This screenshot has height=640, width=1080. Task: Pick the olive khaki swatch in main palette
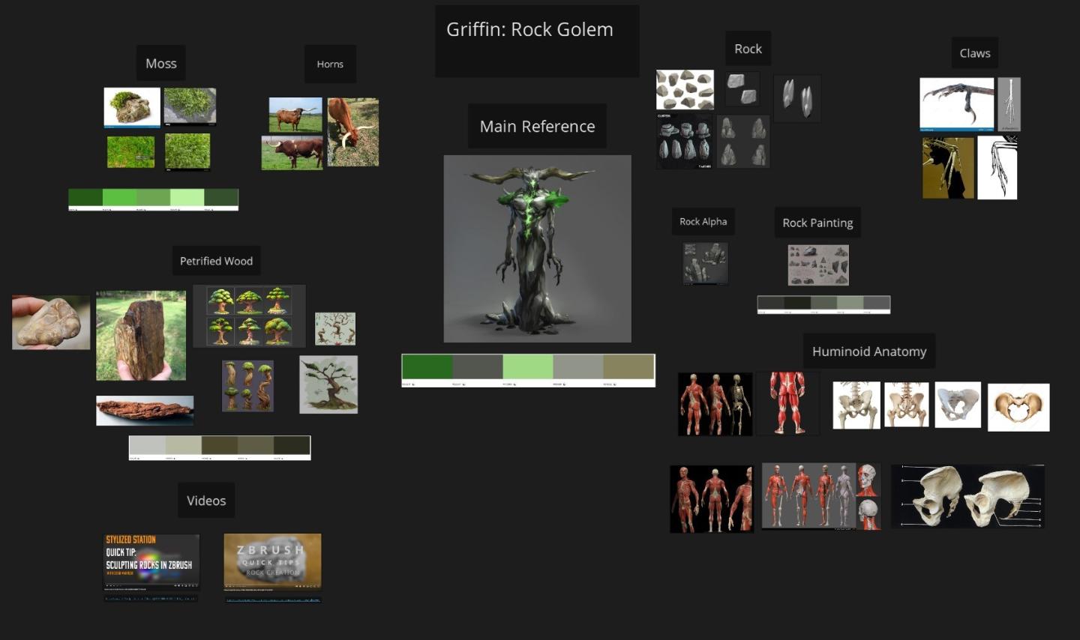click(x=629, y=366)
